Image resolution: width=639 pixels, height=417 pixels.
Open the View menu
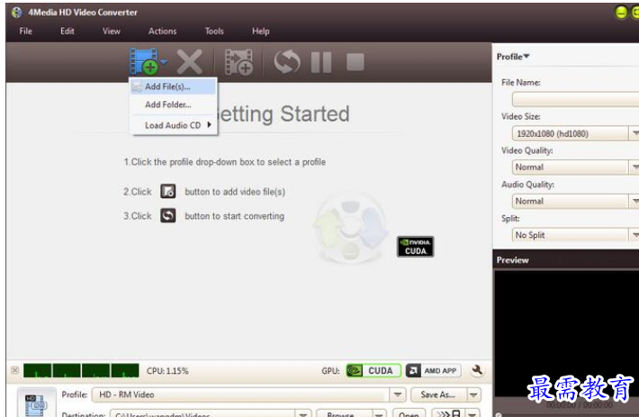(112, 31)
